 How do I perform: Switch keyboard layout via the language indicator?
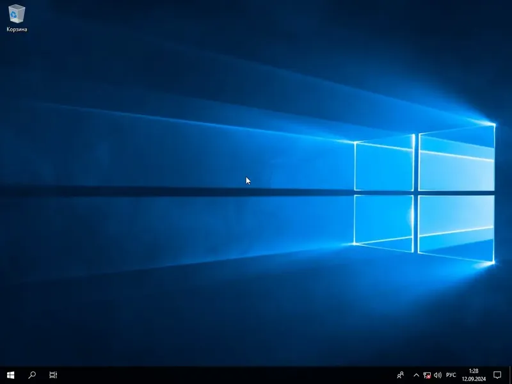[x=452, y=374]
